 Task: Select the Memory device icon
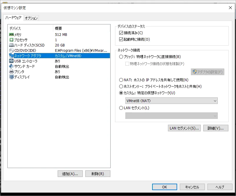[11, 35]
